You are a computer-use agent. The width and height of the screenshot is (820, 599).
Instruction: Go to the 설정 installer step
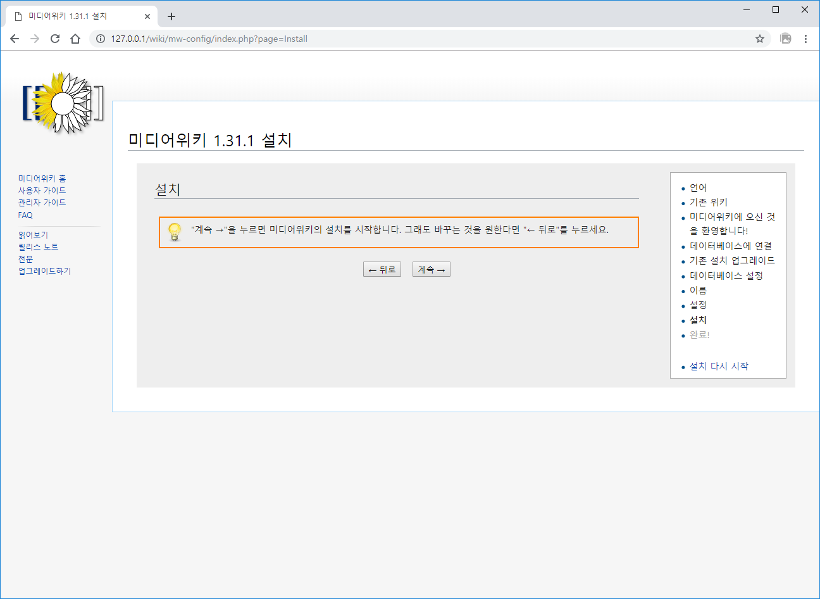click(698, 305)
